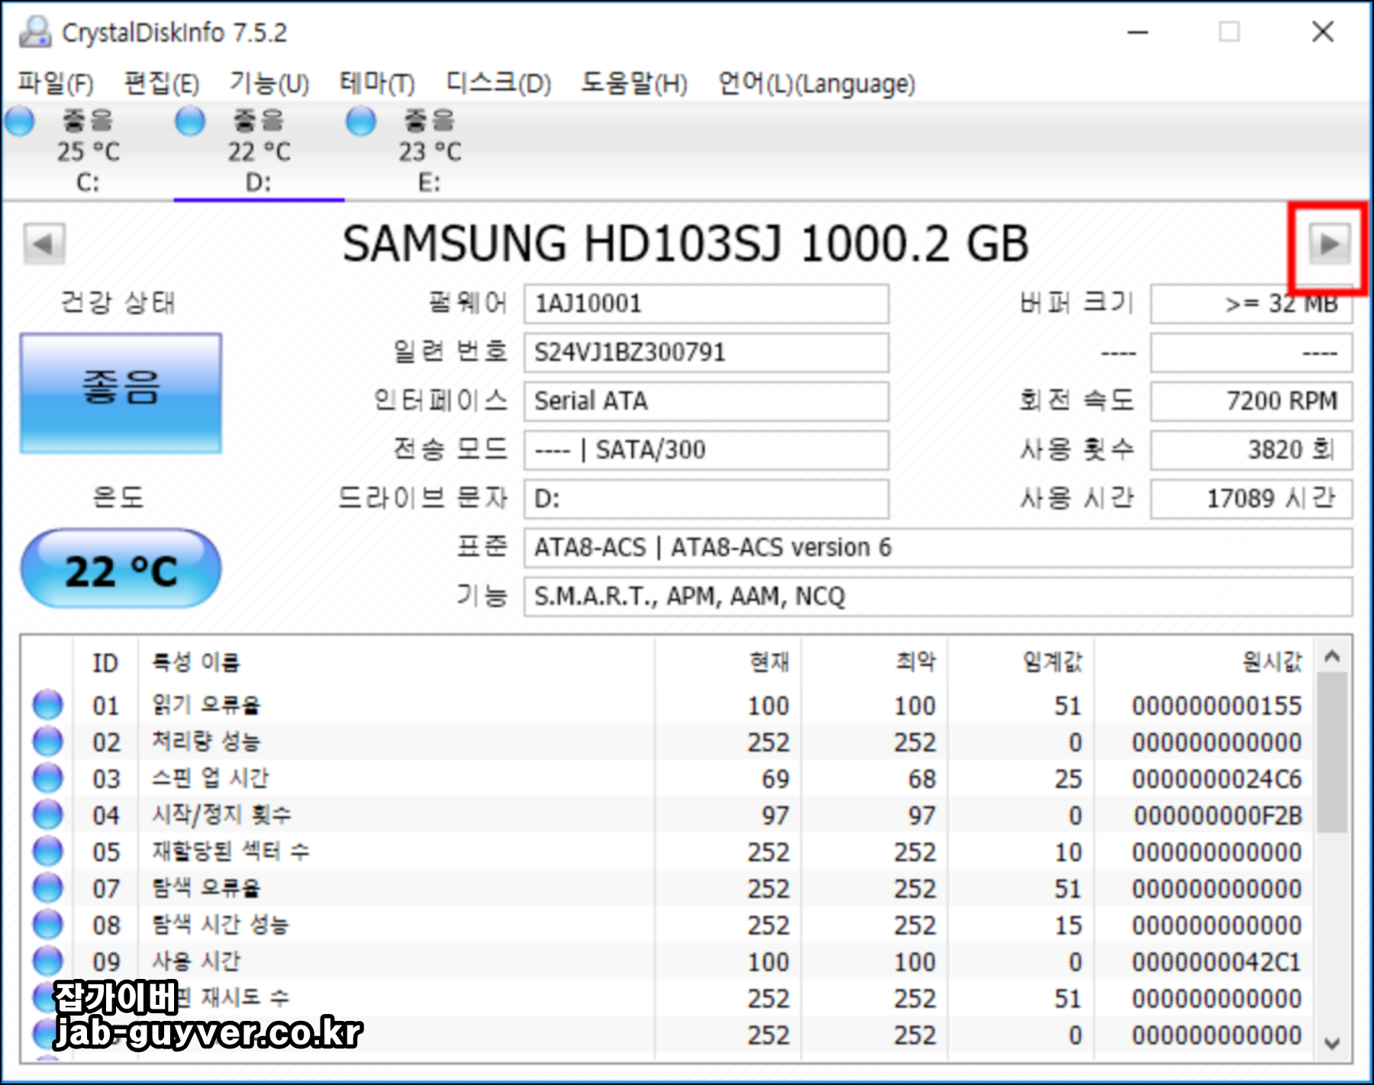The height and width of the screenshot is (1085, 1374).
Task: Select the 사용 시간 attribute row
Action: click(x=668, y=961)
